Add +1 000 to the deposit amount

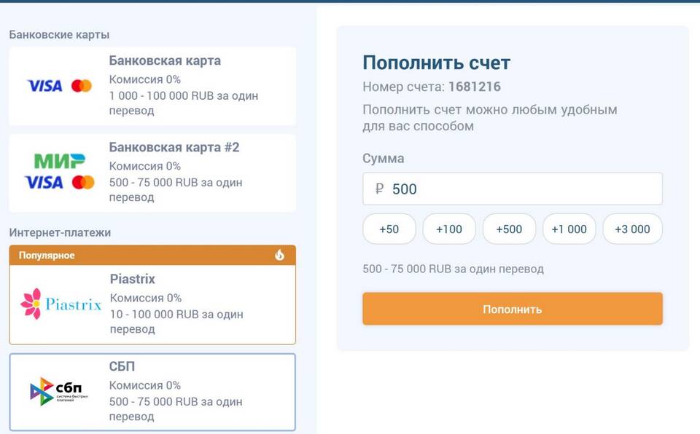coord(569,229)
